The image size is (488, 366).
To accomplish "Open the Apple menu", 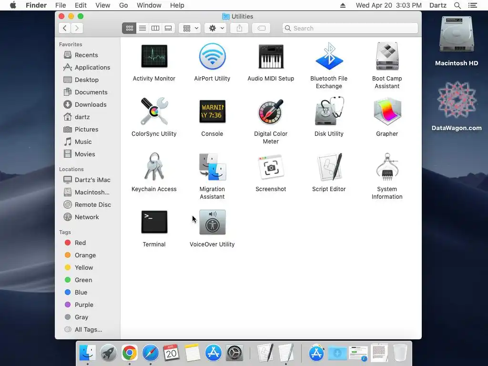I will tap(13, 5).
